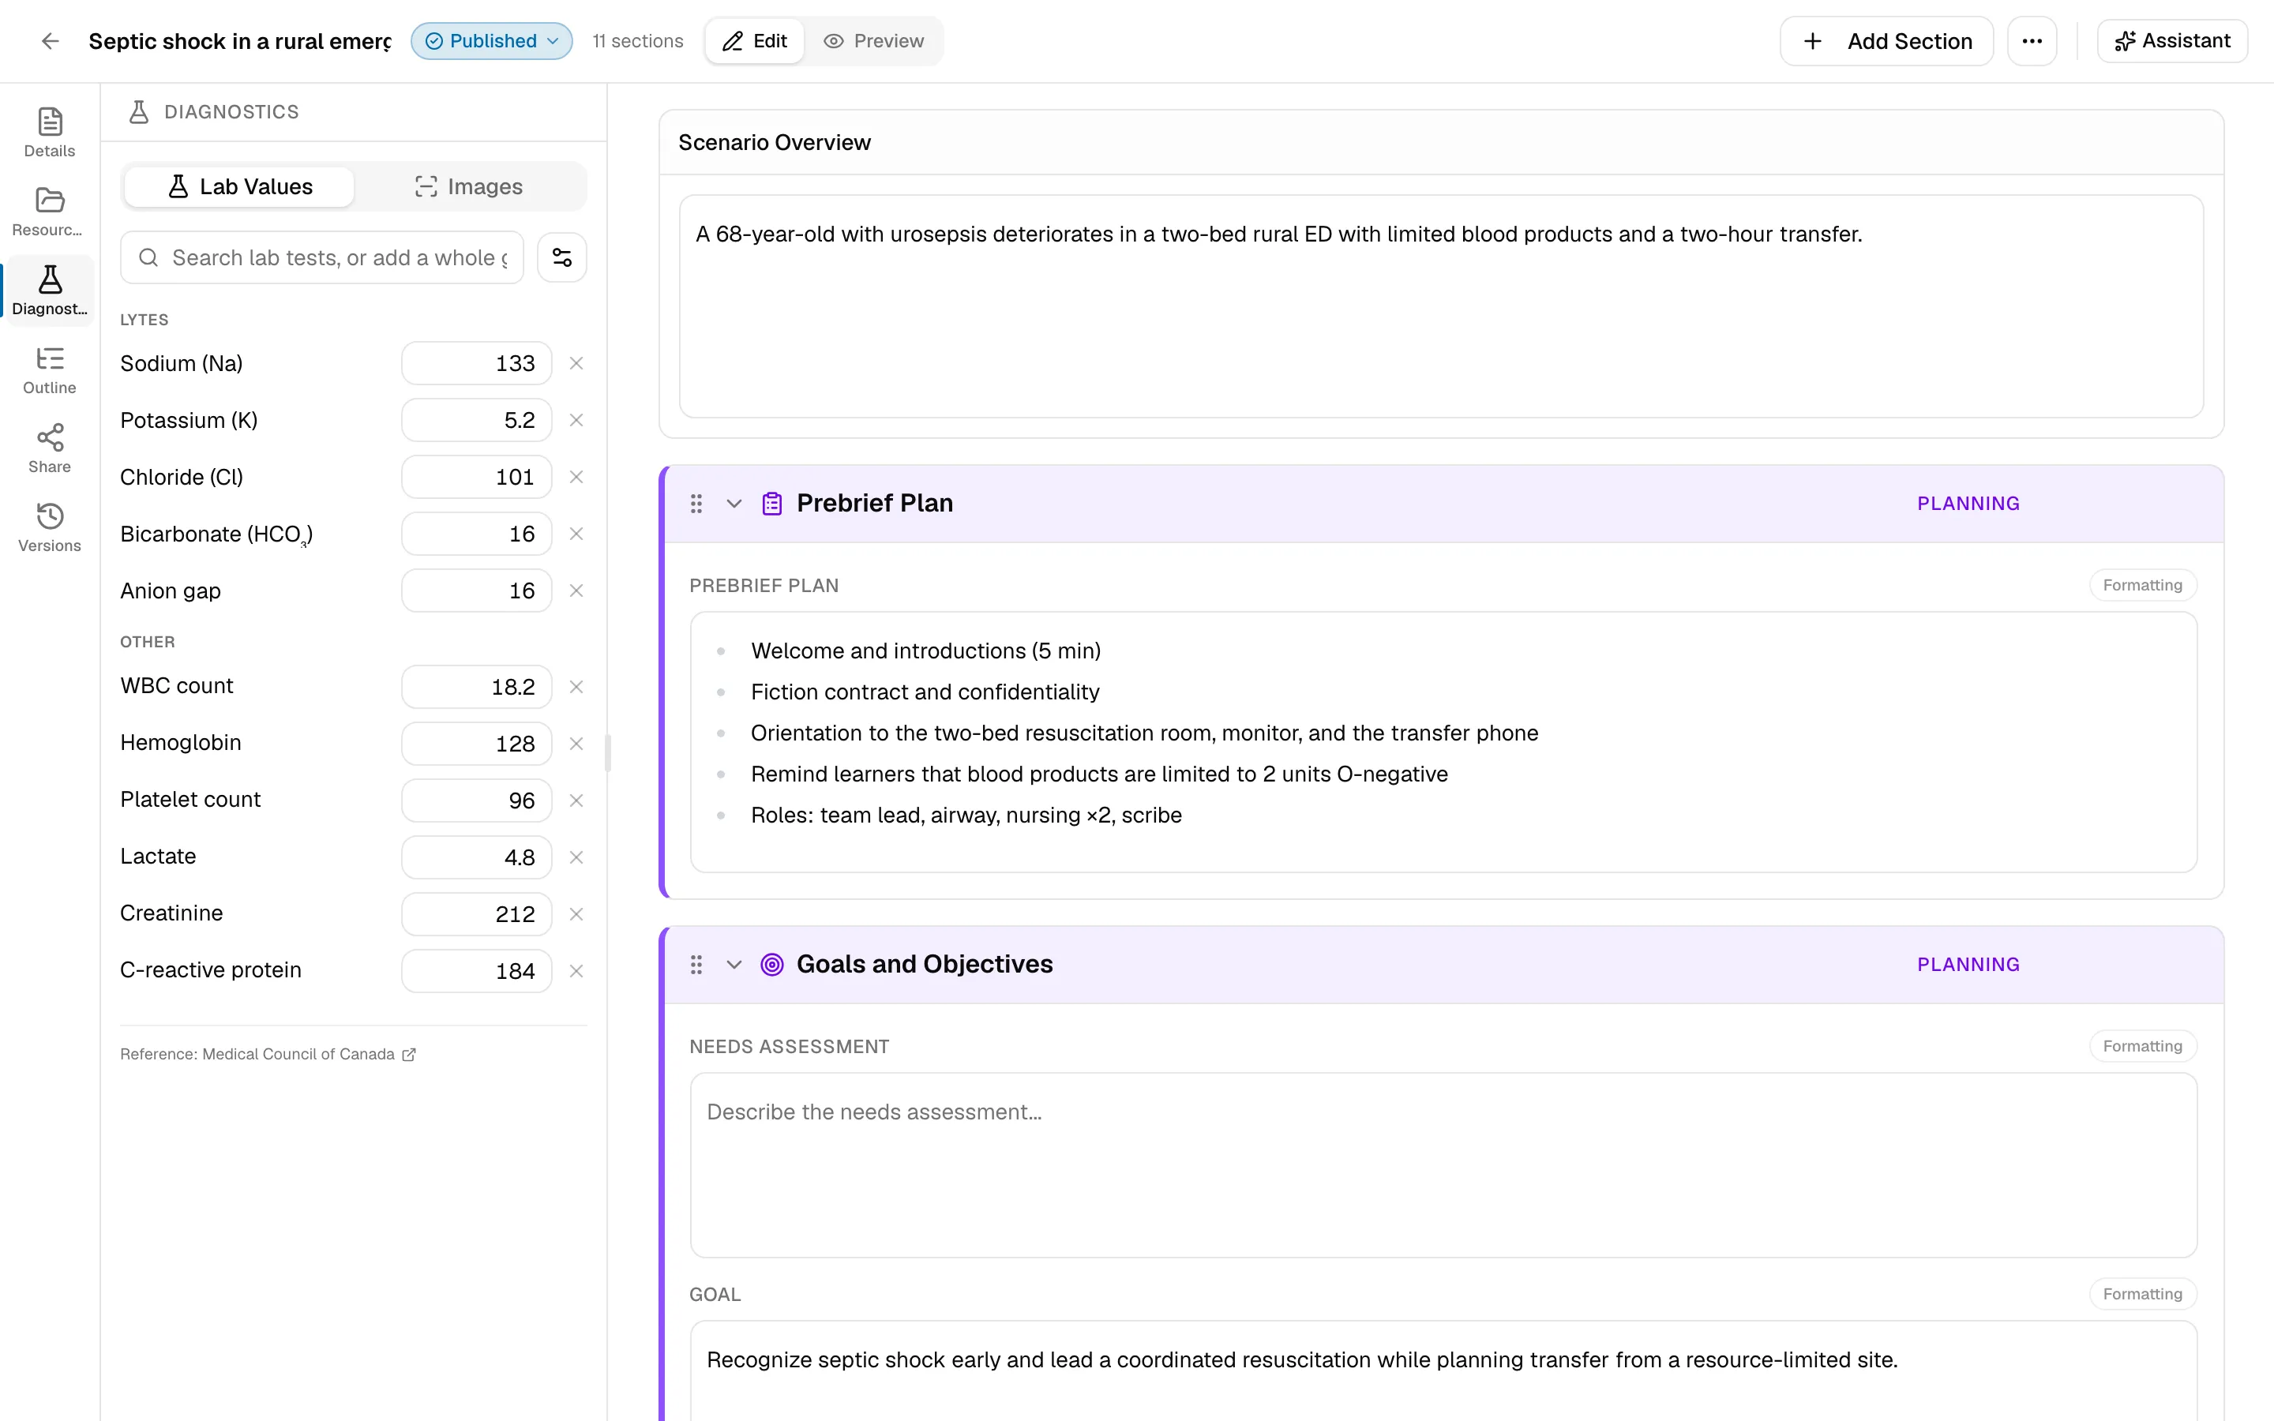Open the Outline sidebar panel

(x=50, y=369)
